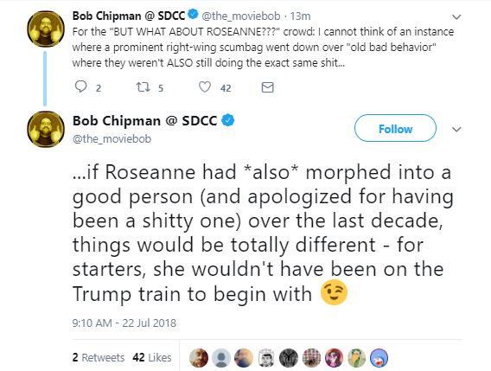491x371 pixels.
Task: View the 42 Likes list
Action: pyautogui.click(x=152, y=357)
